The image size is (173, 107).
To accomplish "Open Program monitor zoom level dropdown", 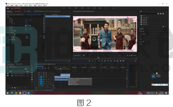I will tap(86, 56).
